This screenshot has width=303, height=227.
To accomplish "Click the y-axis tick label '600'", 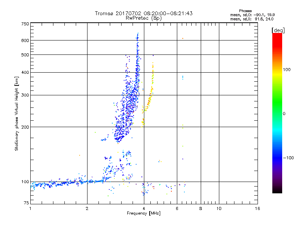I will pos(25,40).
